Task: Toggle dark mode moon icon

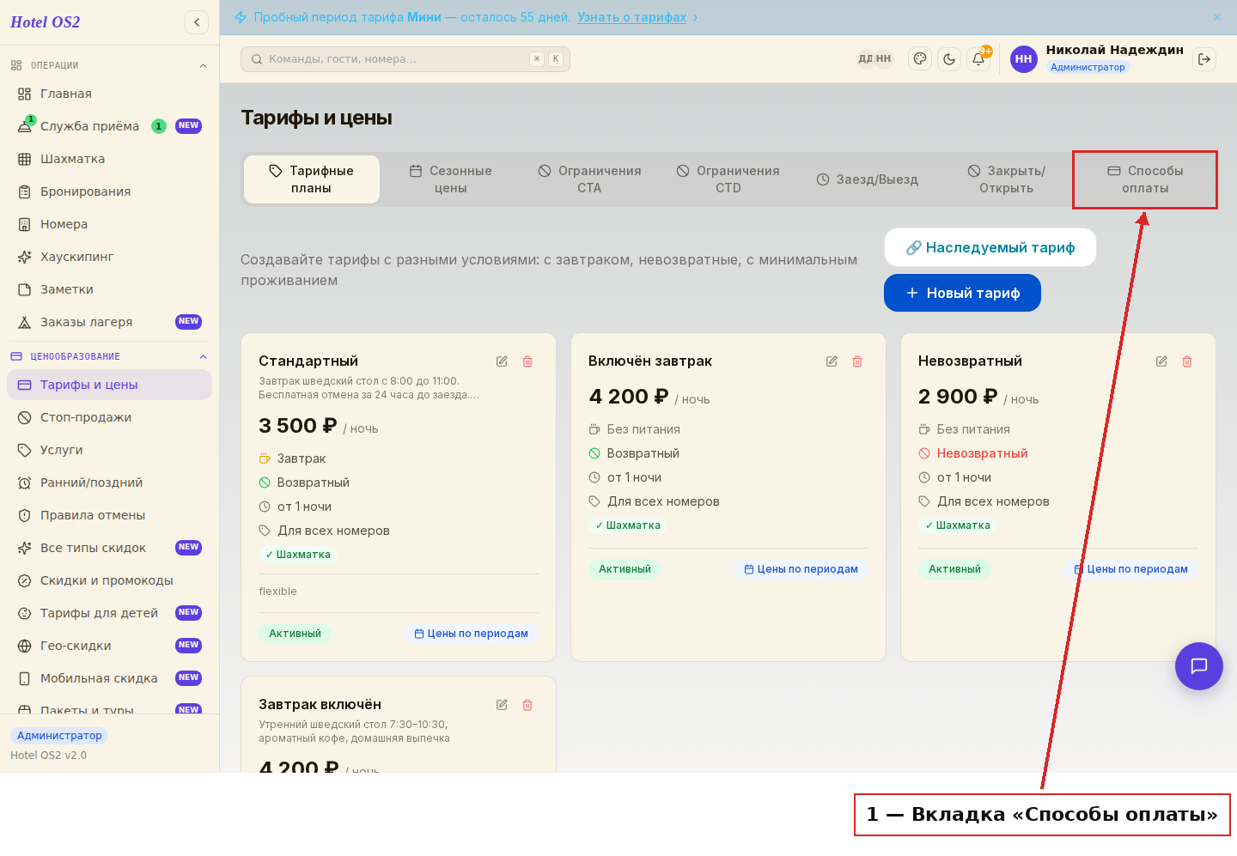Action: [x=949, y=58]
